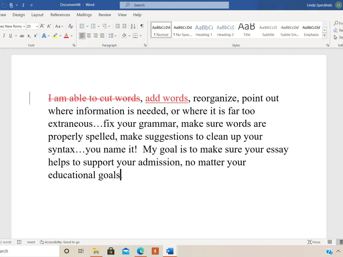The width and height of the screenshot is (343, 257).
Task: Apply the Subtle Emphasis style
Action: coord(289,30)
